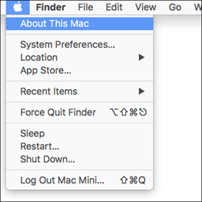Select Restart… from the Apple menu
This screenshot has width=202, height=202.
pyautogui.click(x=79, y=146)
